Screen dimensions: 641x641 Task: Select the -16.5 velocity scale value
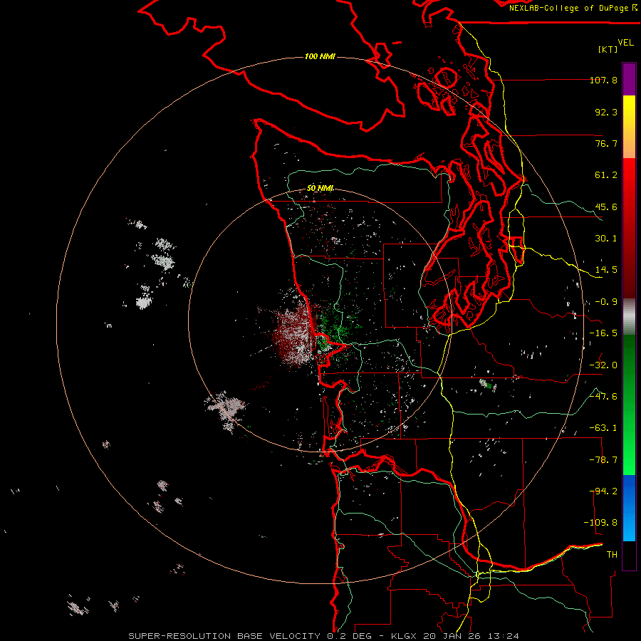point(603,333)
